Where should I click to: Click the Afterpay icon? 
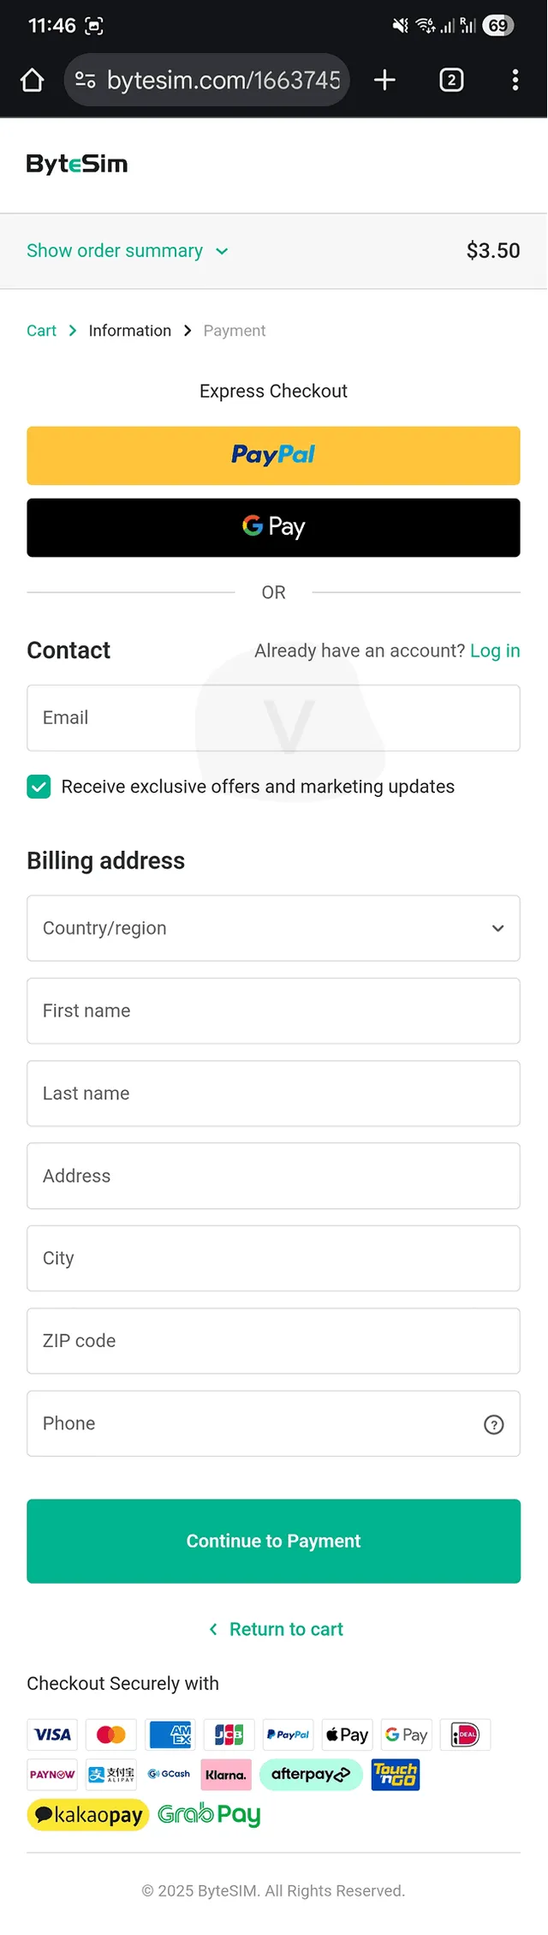coord(311,1774)
